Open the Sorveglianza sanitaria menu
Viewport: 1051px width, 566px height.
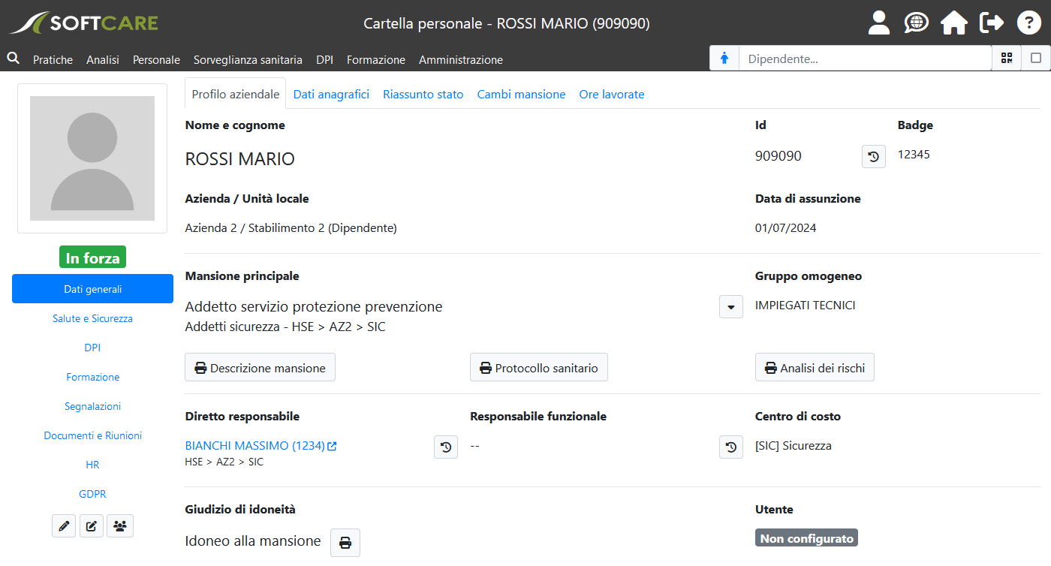pyautogui.click(x=248, y=60)
